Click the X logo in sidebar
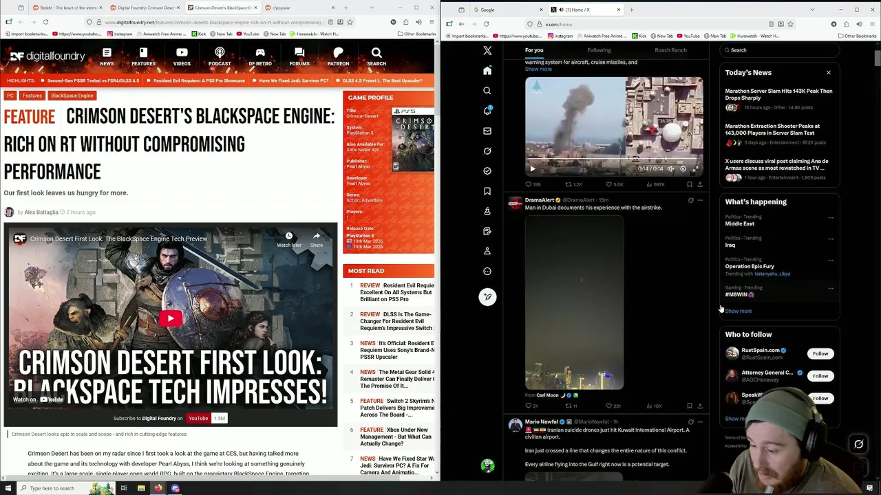881x495 pixels. coord(487,50)
